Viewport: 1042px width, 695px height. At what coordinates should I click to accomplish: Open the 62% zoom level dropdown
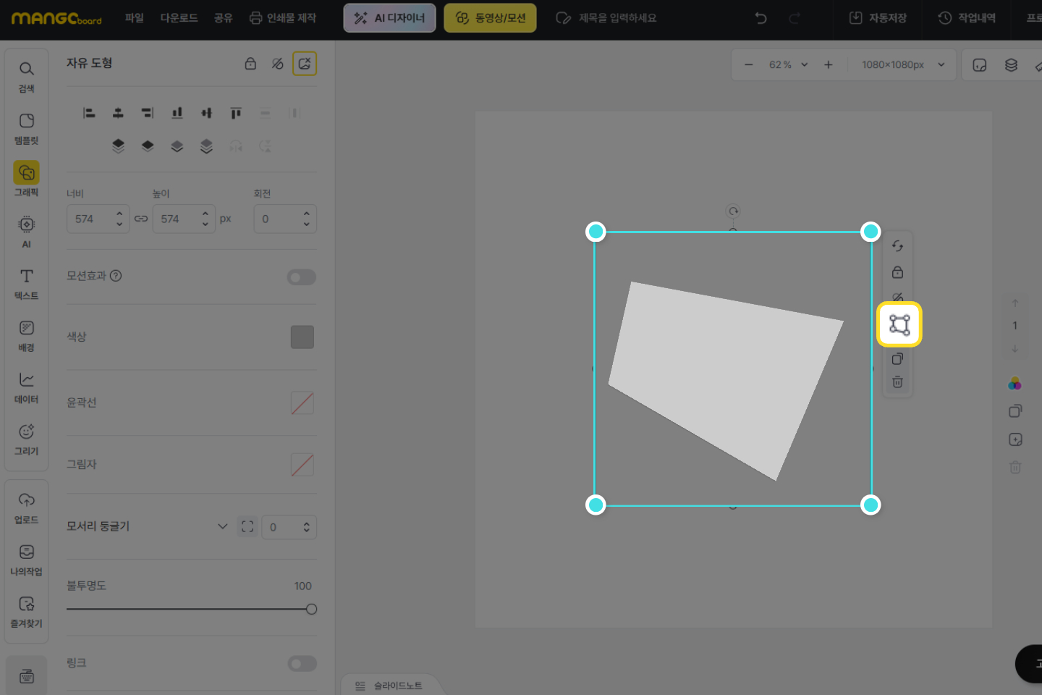pos(787,65)
